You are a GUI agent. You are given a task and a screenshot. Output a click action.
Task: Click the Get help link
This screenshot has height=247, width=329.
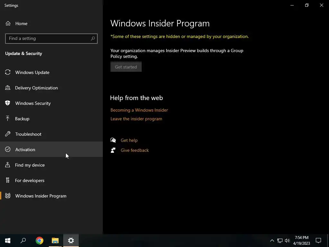pos(129,140)
